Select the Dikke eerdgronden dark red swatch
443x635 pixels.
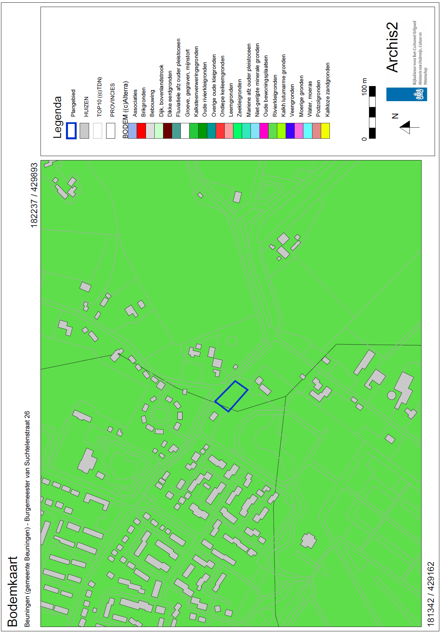pyautogui.click(x=167, y=131)
